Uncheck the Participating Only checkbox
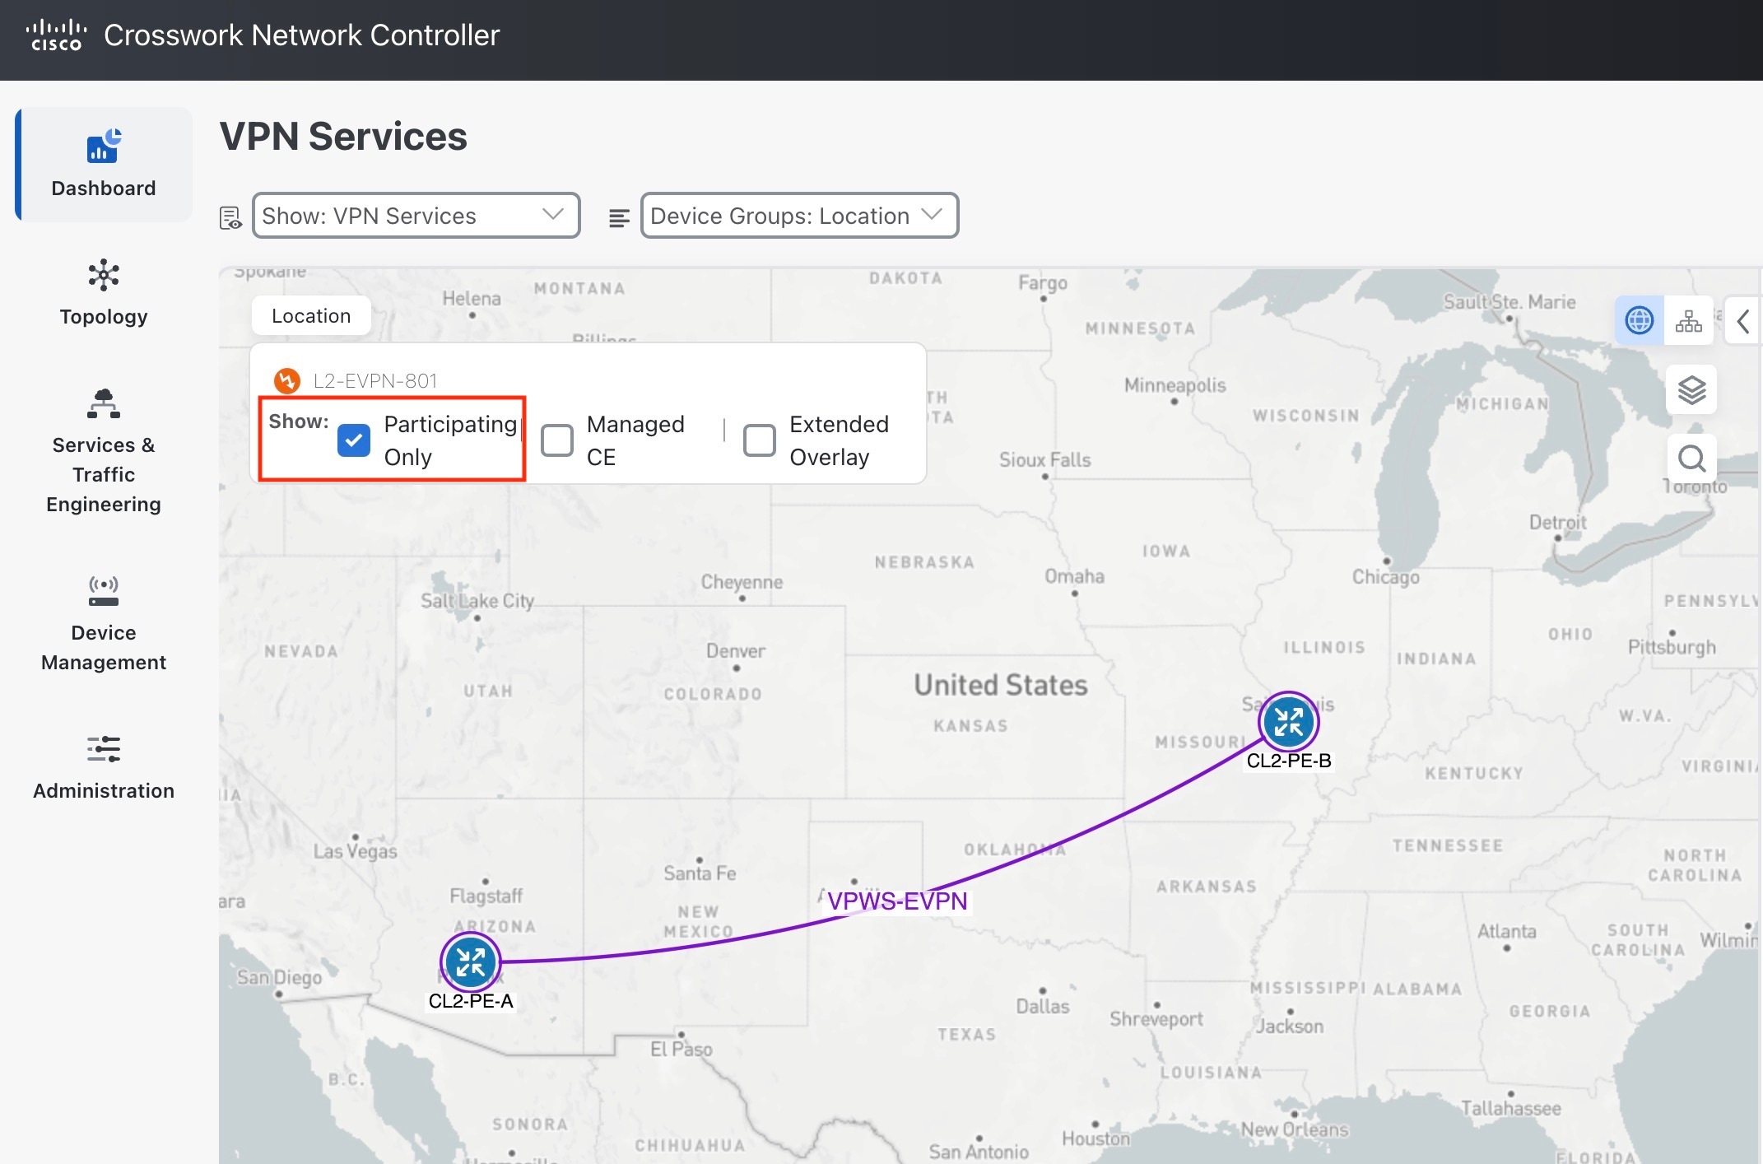1763x1164 pixels. click(354, 440)
